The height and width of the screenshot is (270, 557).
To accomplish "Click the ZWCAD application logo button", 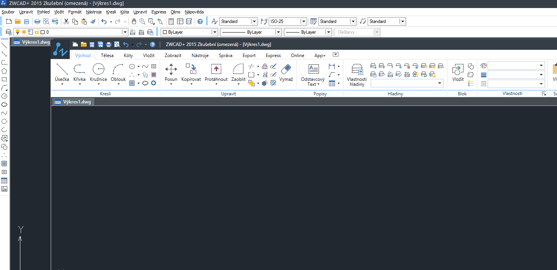I will click(x=61, y=50).
